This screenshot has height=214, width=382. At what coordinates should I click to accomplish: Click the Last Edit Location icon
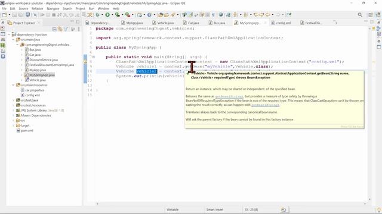point(256,15)
